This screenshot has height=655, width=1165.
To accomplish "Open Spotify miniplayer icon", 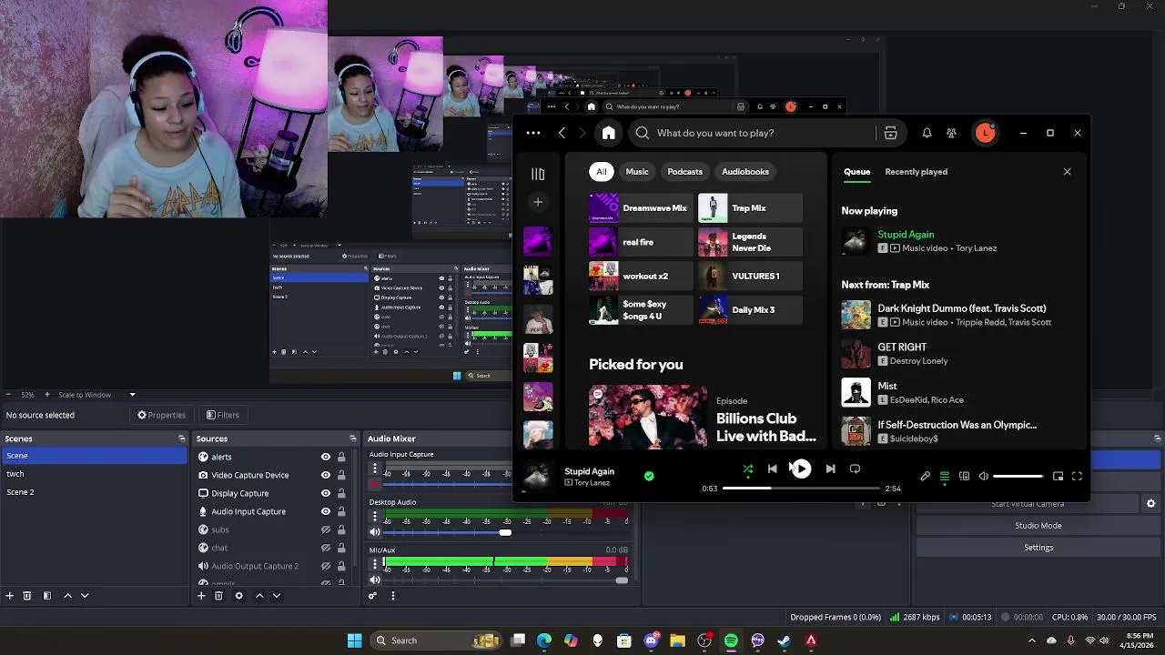I will [1058, 476].
